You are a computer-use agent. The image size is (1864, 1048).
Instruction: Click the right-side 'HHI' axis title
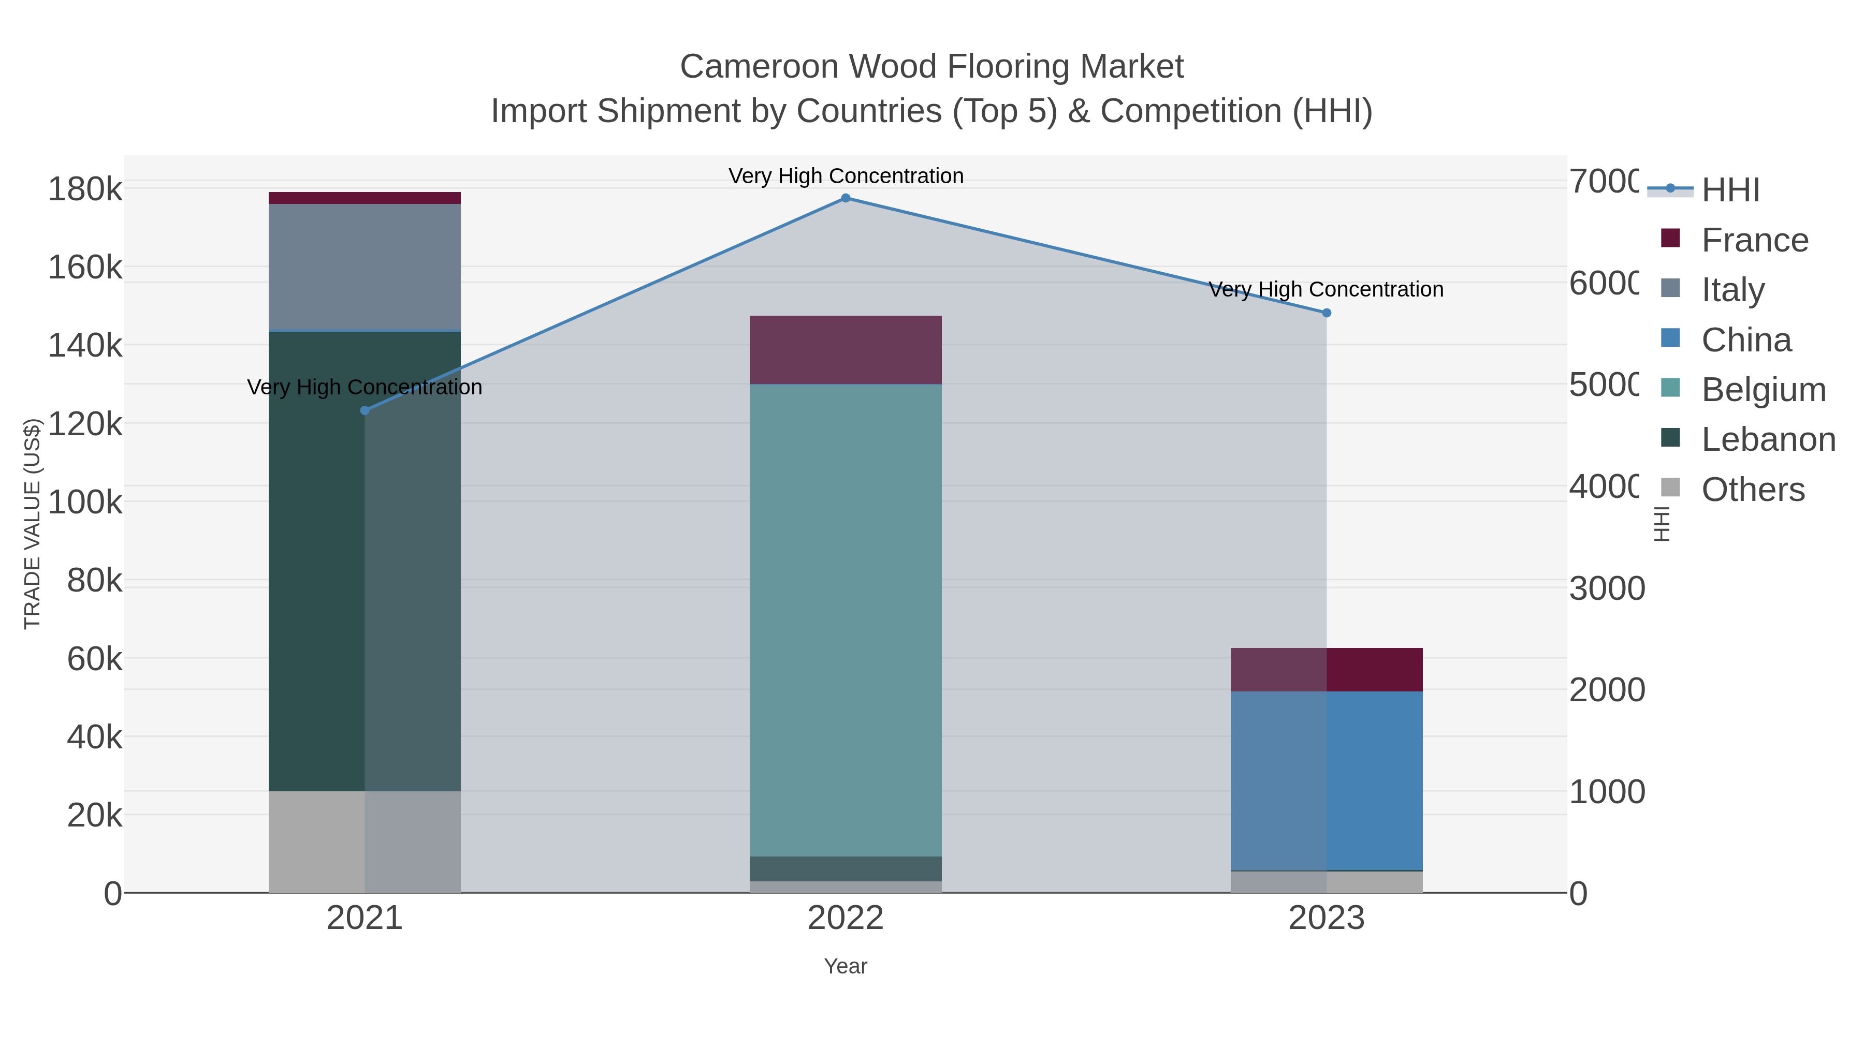click(1662, 524)
